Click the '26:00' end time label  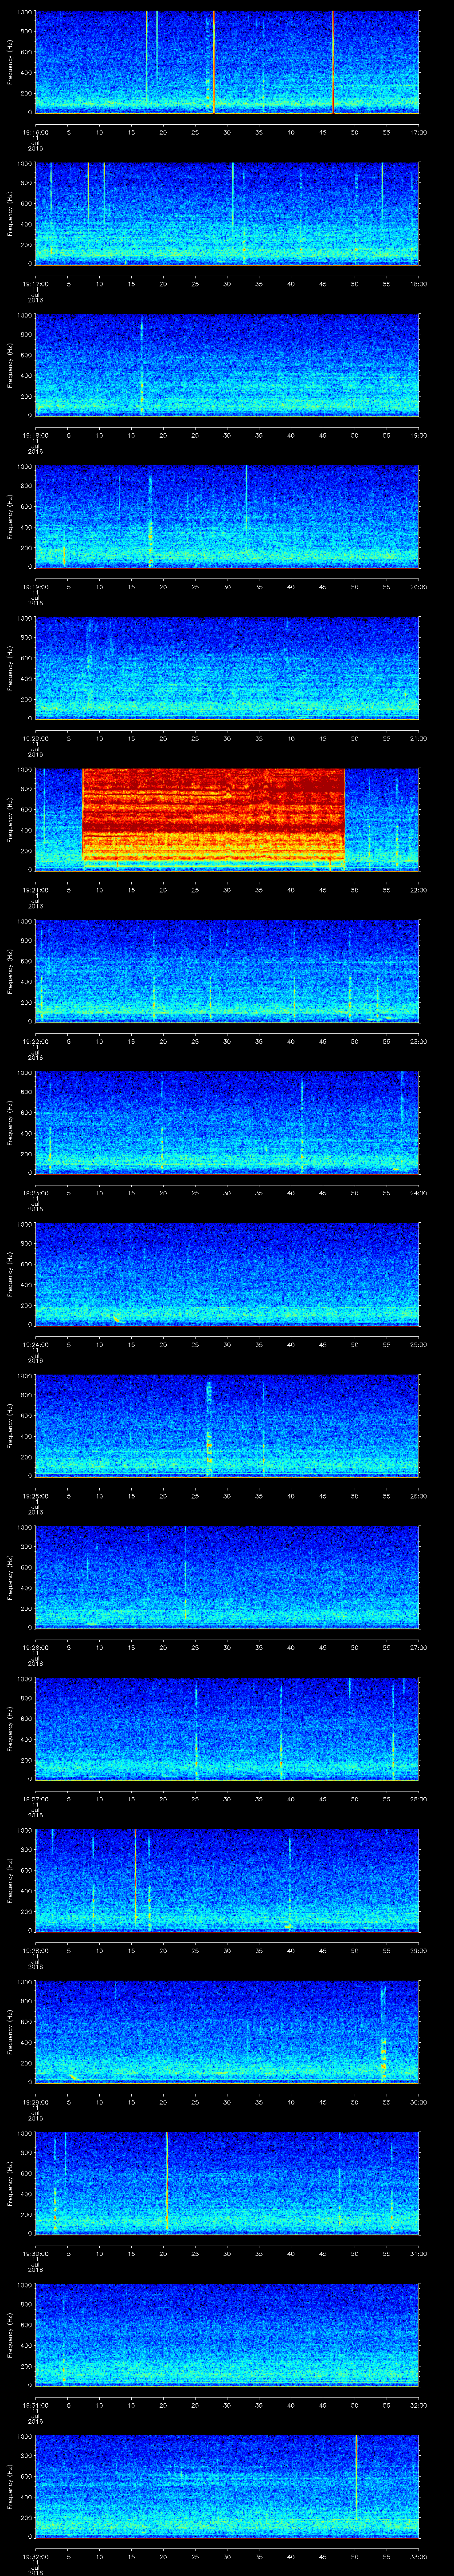click(x=418, y=1495)
